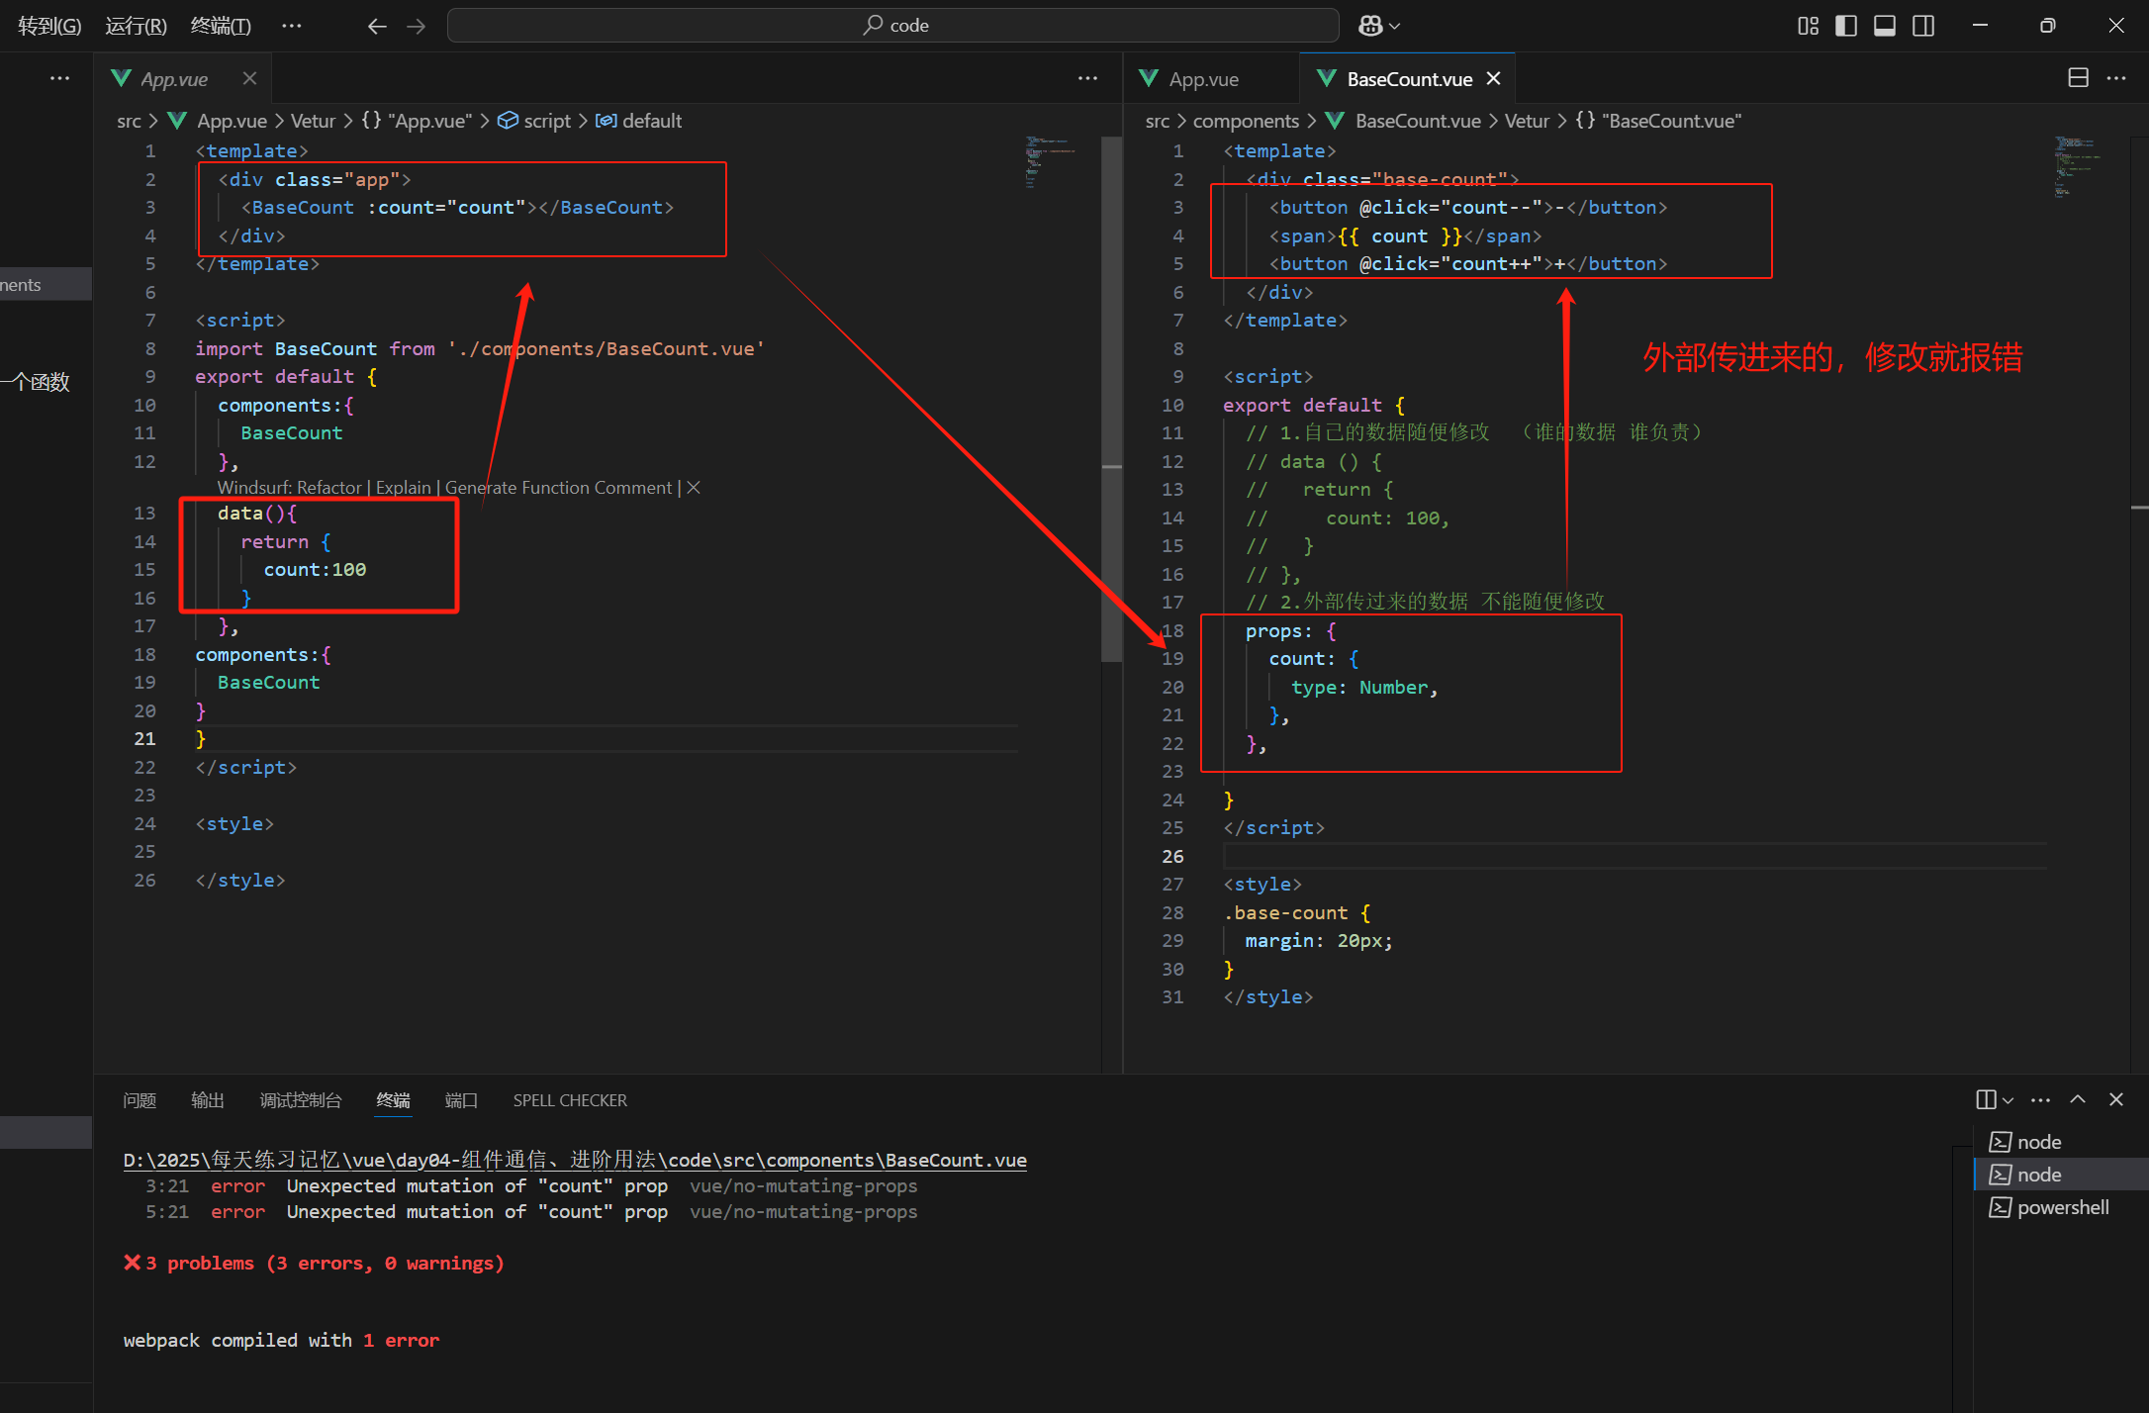The height and width of the screenshot is (1413, 2149).
Task: Open right editor group more actions
Action: (x=2116, y=78)
